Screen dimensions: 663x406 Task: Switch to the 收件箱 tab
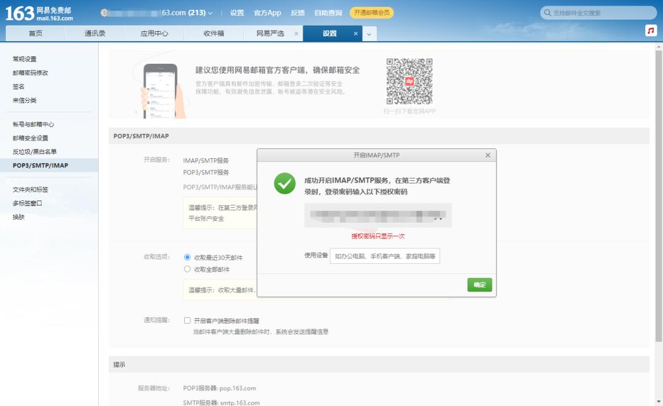click(213, 34)
